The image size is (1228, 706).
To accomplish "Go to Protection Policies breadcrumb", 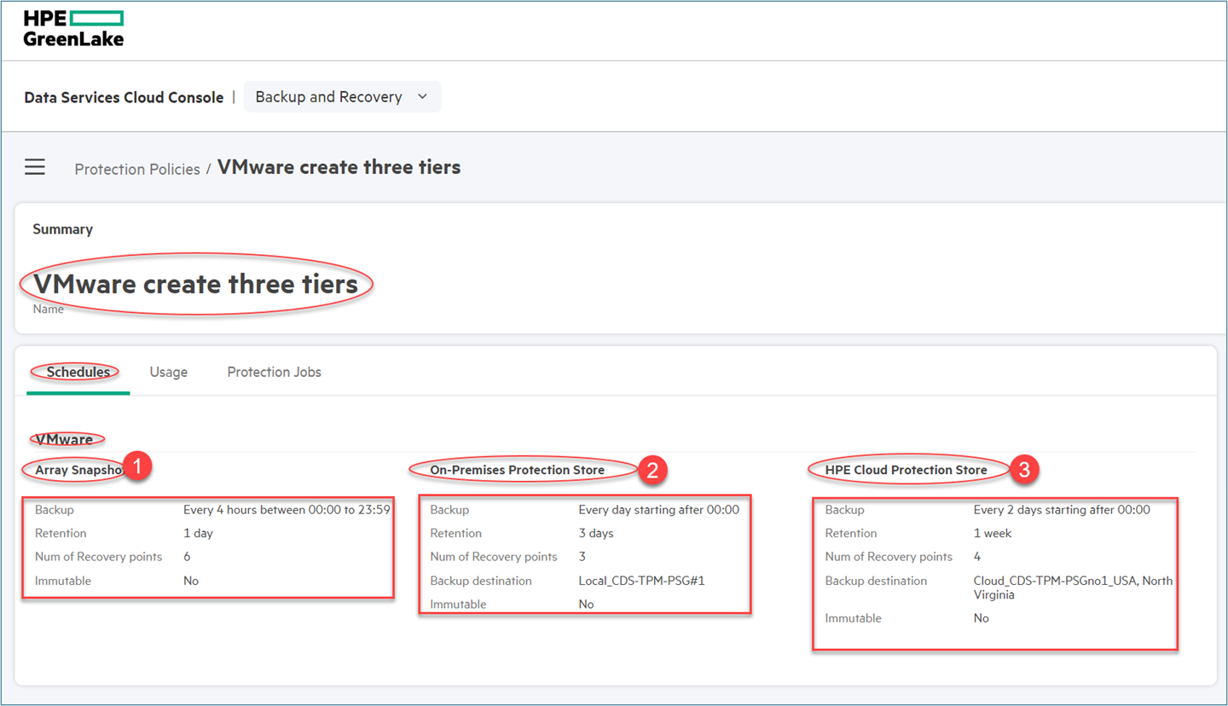I will tap(136, 169).
